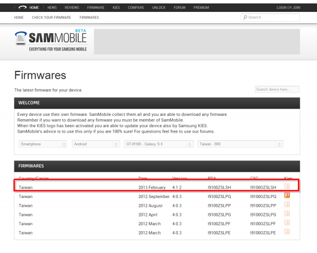Viewport: 317px width, 253px height.
Task: Click Kies icon for firmware I9100ZSLPQ
Action: [x=287, y=195]
